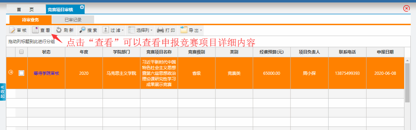Click the 经费预算(元) column header
The image size is (416, 130).
click(272, 52)
